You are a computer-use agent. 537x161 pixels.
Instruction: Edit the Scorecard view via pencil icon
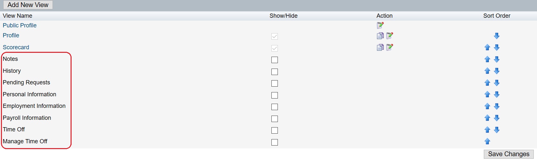coord(390,47)
